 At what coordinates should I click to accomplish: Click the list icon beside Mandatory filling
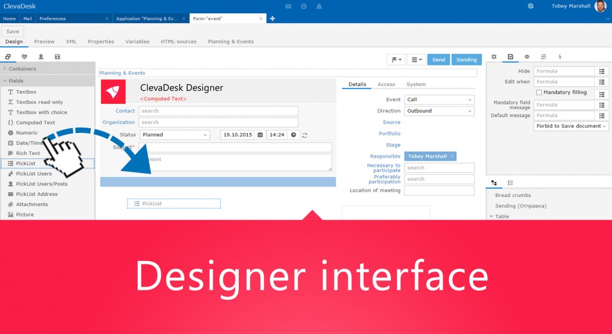point(601,94)
